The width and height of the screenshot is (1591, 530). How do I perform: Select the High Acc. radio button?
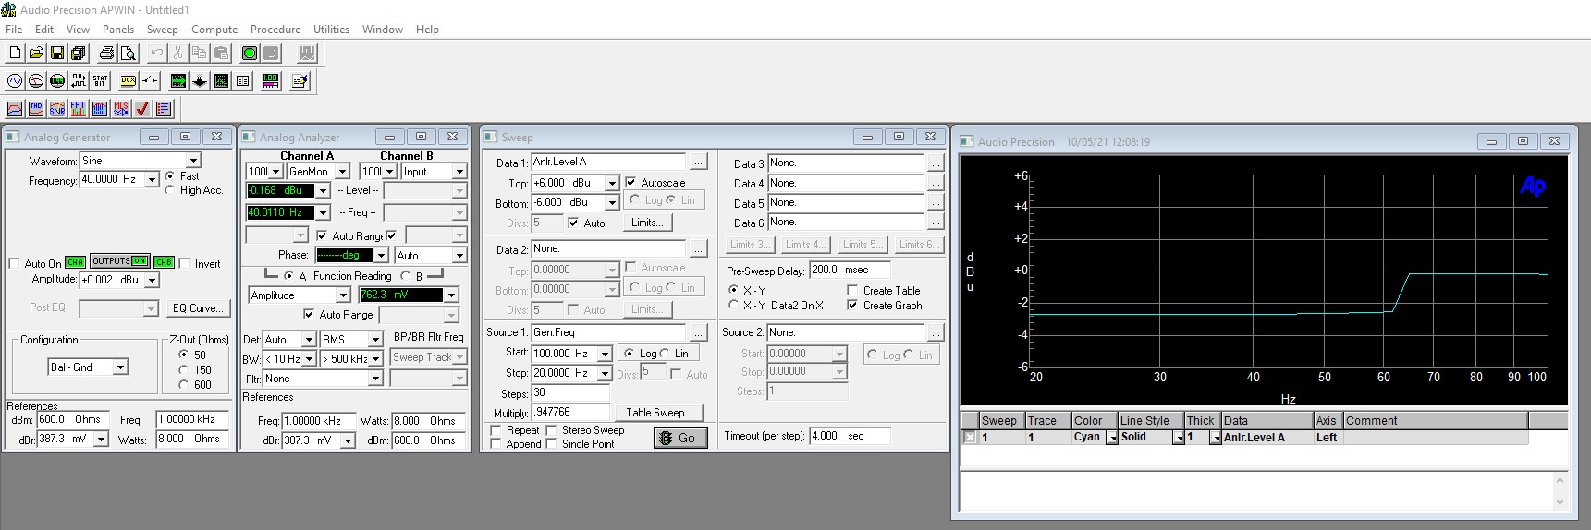[170, 190]
